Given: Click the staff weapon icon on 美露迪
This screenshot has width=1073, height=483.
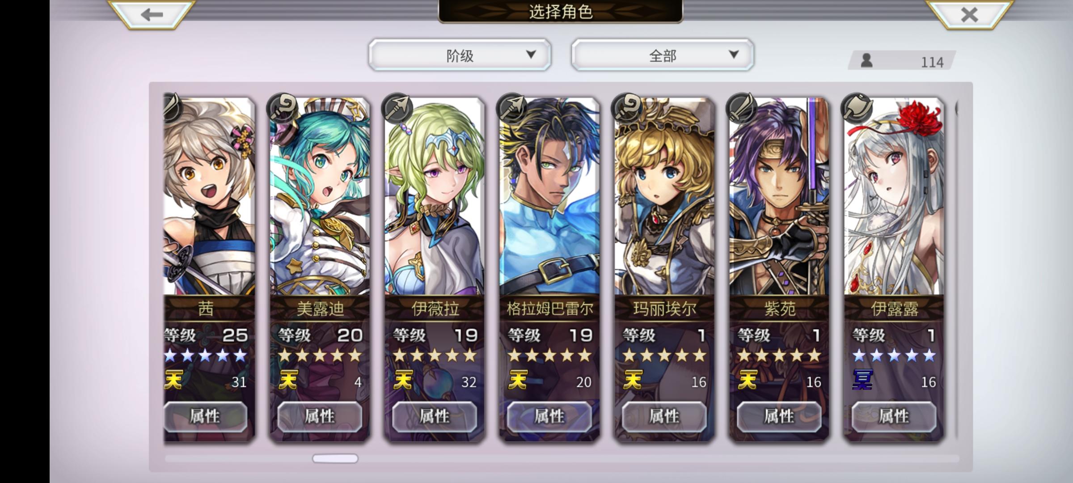Looking at the screenshot, I should point(282,108).
